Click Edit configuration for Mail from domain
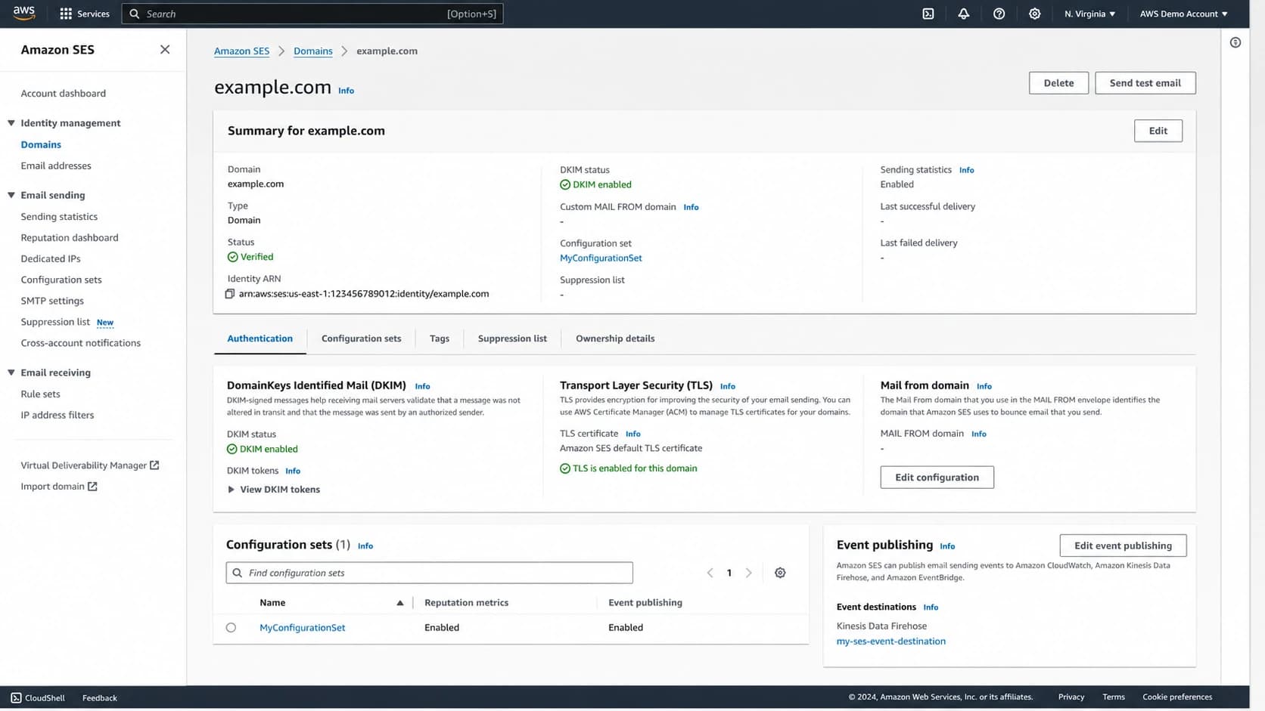 (937, 478)
